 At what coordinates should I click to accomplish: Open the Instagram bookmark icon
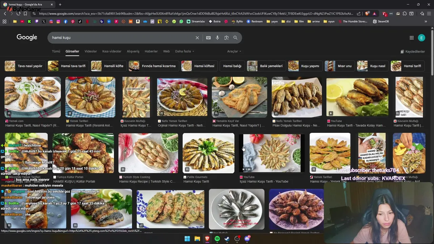[x=58, y=21]
